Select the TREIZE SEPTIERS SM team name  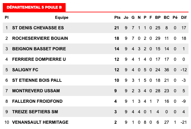coord(35,112)
